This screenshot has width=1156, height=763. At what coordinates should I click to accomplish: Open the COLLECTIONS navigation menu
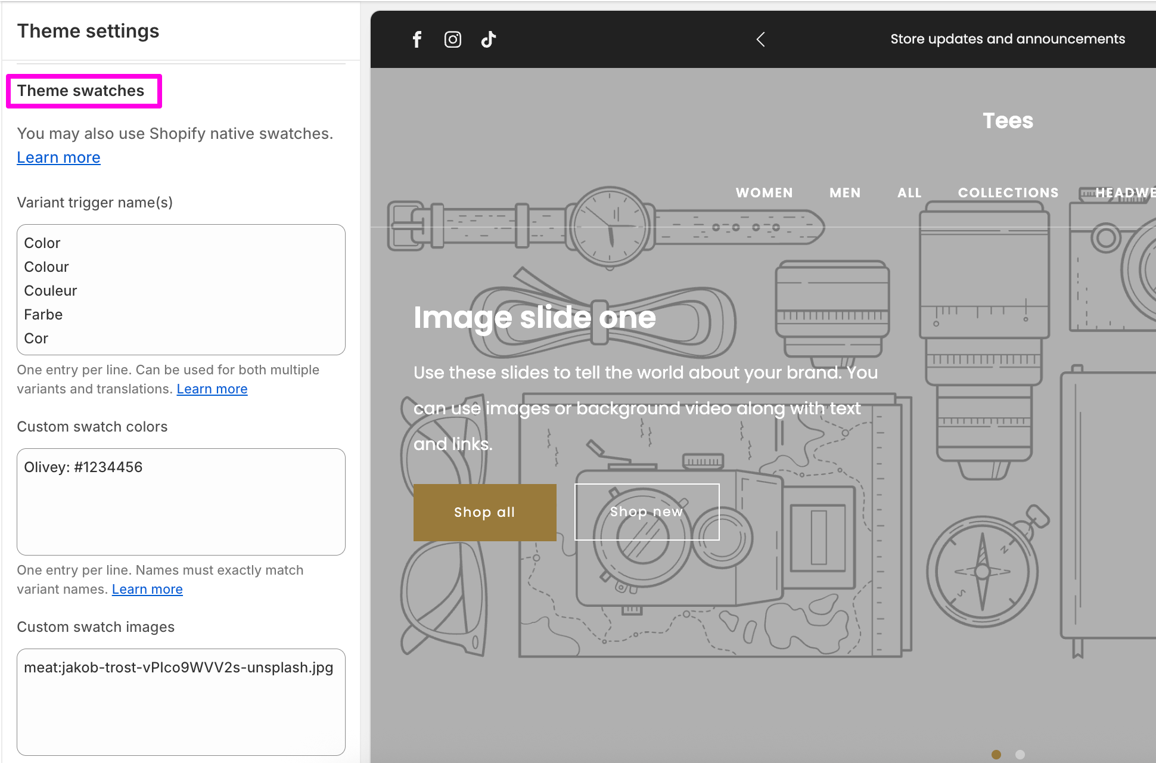(1008, 193)
